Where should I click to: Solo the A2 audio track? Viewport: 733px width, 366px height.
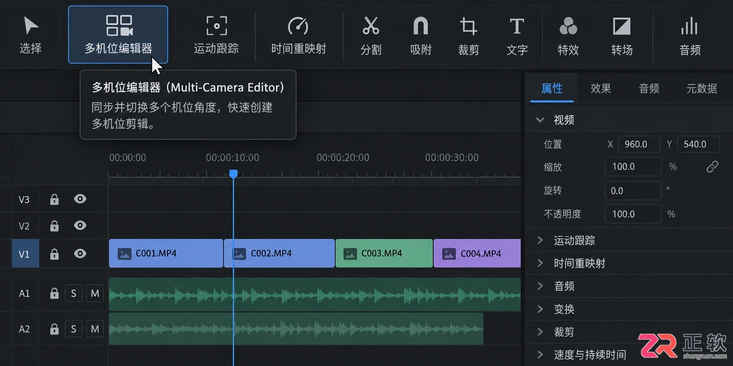[x=74, y=329]
